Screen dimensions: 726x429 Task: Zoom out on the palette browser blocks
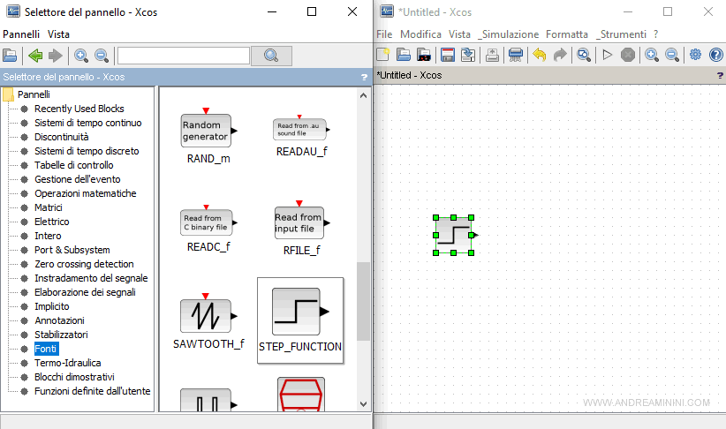pos(102,56)
